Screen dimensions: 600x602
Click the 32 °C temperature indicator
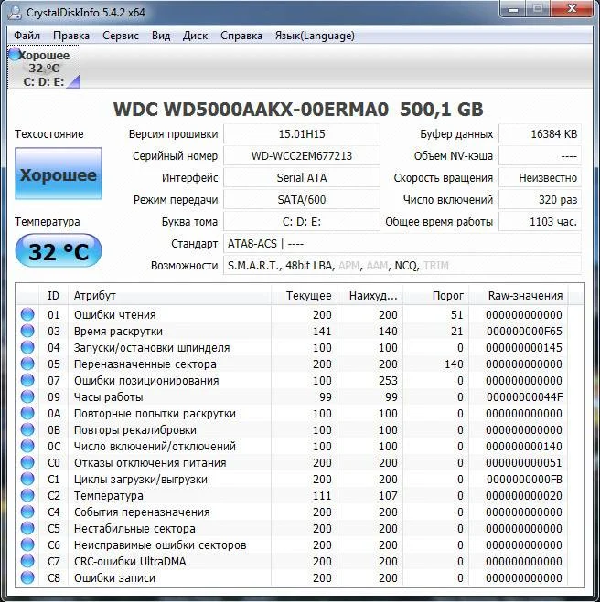59,250
